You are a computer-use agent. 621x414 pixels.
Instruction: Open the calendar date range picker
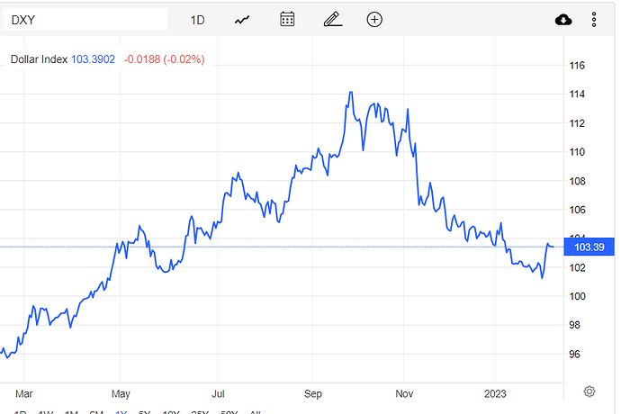(287, 19)
